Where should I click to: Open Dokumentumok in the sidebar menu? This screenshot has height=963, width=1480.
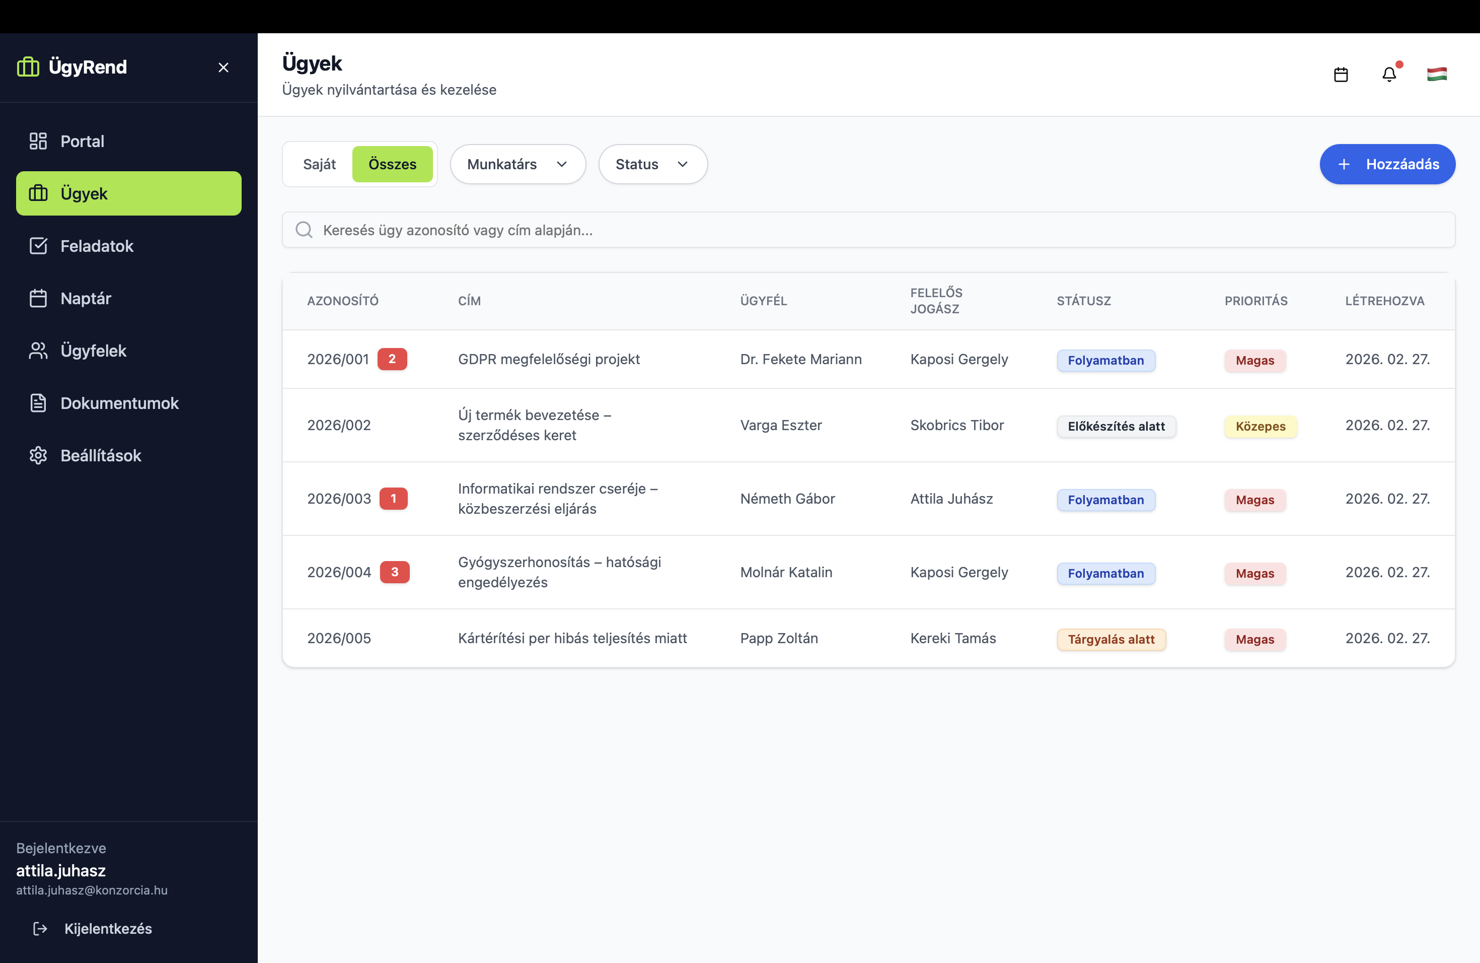pos(119,403)
